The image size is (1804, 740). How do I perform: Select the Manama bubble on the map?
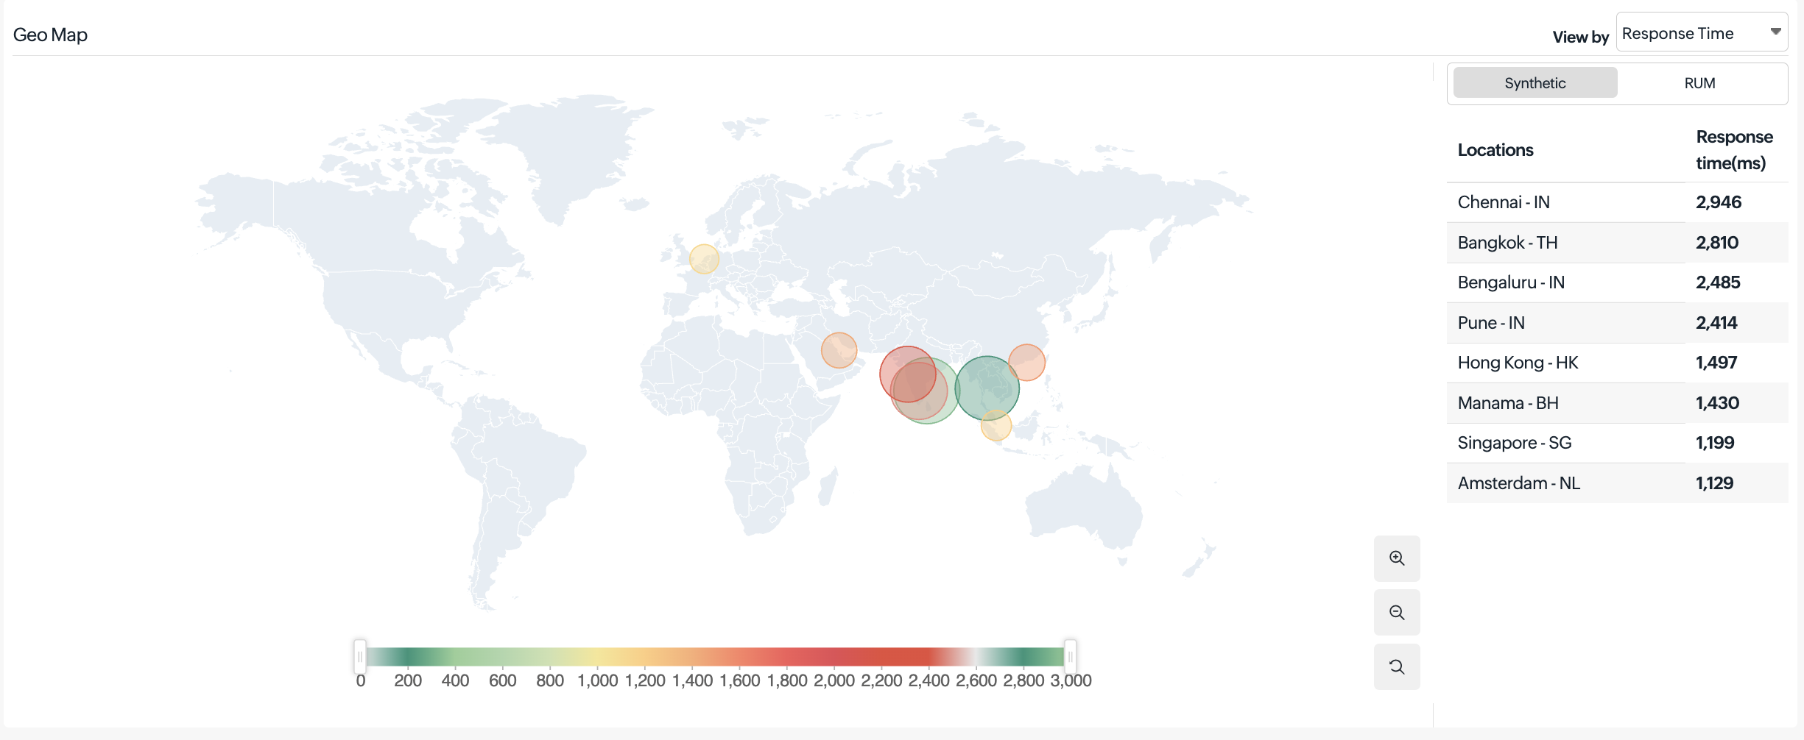pos(839,350)
